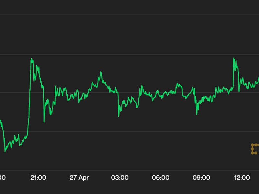Click the small peak after 06:00
Image resolution: width=259 pixels, height=194 pixels.
tap(177, 84)
